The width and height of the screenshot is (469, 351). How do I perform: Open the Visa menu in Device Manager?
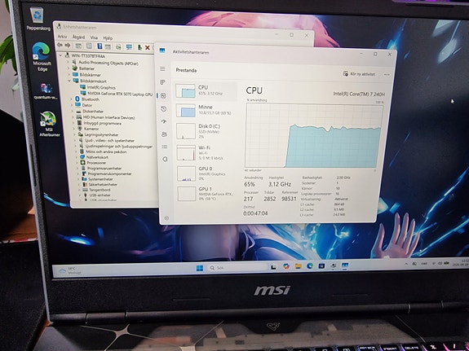(94, 37)
